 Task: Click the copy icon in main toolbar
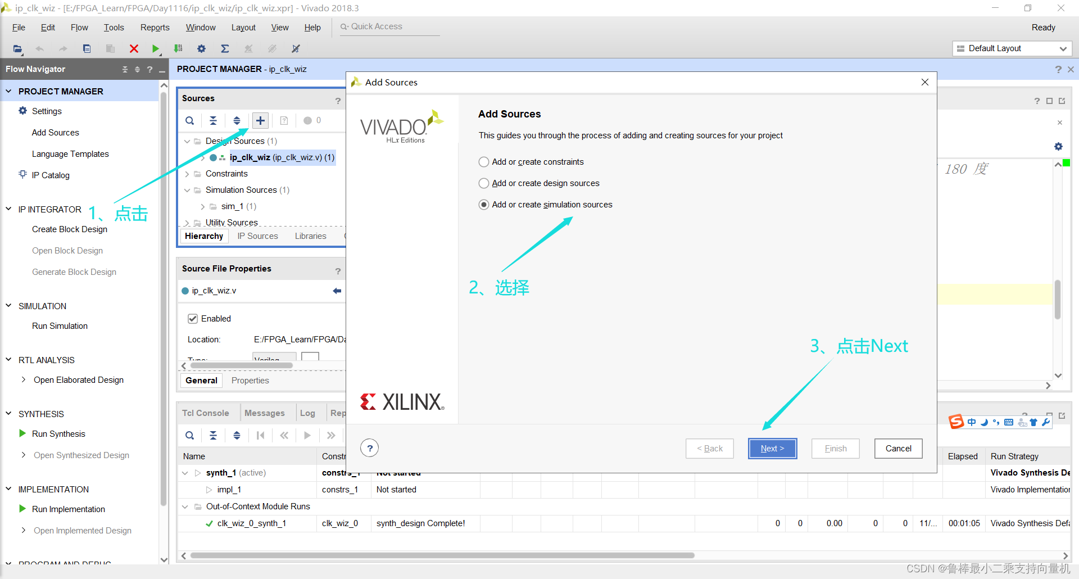(x=87, y=49)
